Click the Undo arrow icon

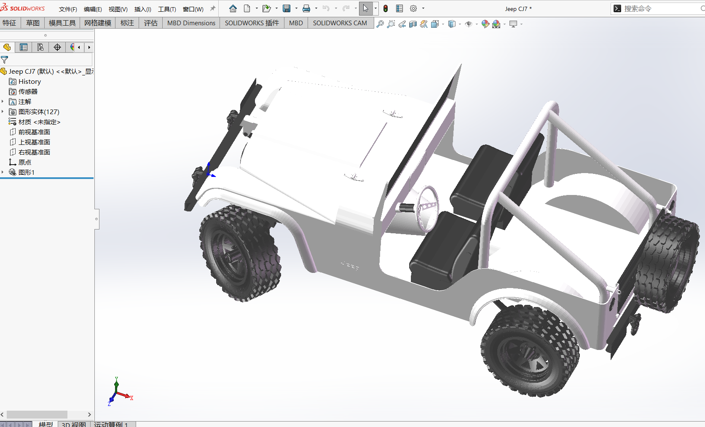click(326, 8)
